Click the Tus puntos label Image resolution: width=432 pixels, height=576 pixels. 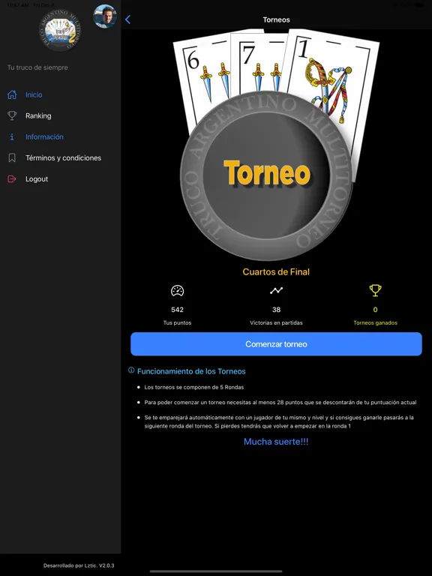178,323
